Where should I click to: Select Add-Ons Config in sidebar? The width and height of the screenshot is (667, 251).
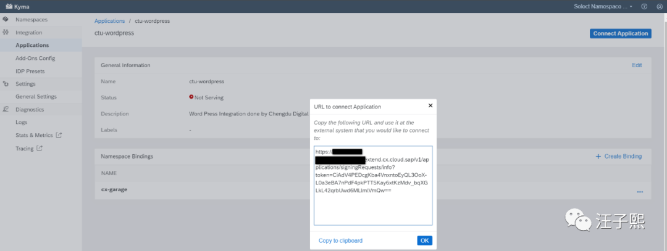click(35, 58)
